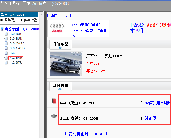Image resolution: width=171 pixels, height=138 pixels.
Task: Click the 菜单折叠 collapse-menu icon
Action: (21, 20)
